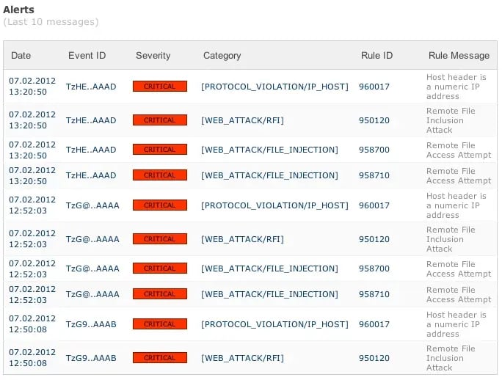The height and width of the screenshot is (380, 502).
Task: Open WEB_ATTACK/RFI category at 13:20:50
Action: (x=242, y=120)
